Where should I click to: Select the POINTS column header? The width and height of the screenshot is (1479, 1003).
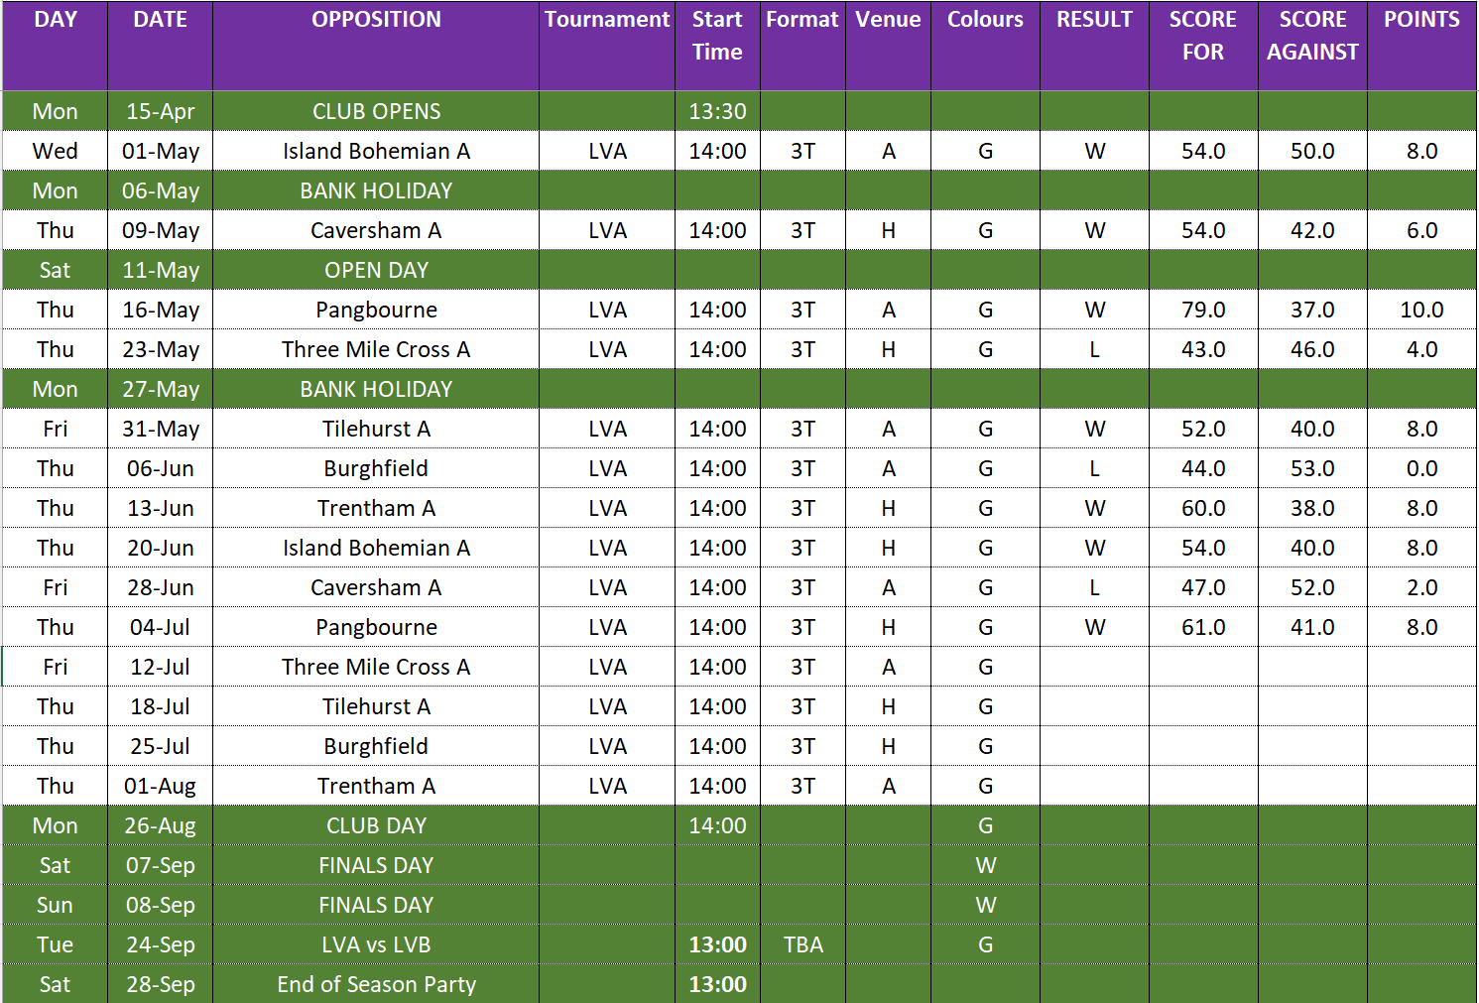tap(1421, 46)
